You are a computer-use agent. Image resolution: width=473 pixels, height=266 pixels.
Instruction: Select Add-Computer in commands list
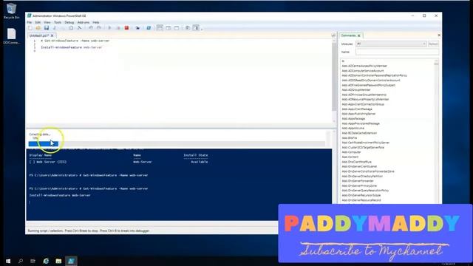coord(351,152)
